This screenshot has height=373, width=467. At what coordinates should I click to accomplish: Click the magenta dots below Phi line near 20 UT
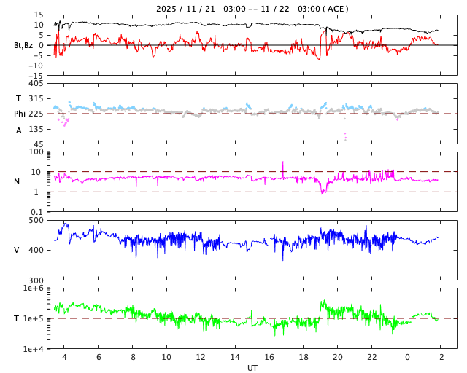(x=345, y=136)
